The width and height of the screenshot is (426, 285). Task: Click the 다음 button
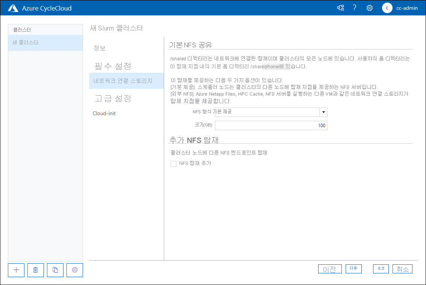[x=353, y=268]
